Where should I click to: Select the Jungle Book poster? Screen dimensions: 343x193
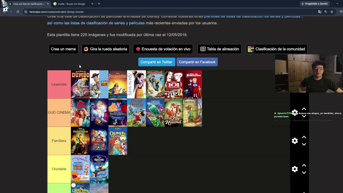[155, 84]
